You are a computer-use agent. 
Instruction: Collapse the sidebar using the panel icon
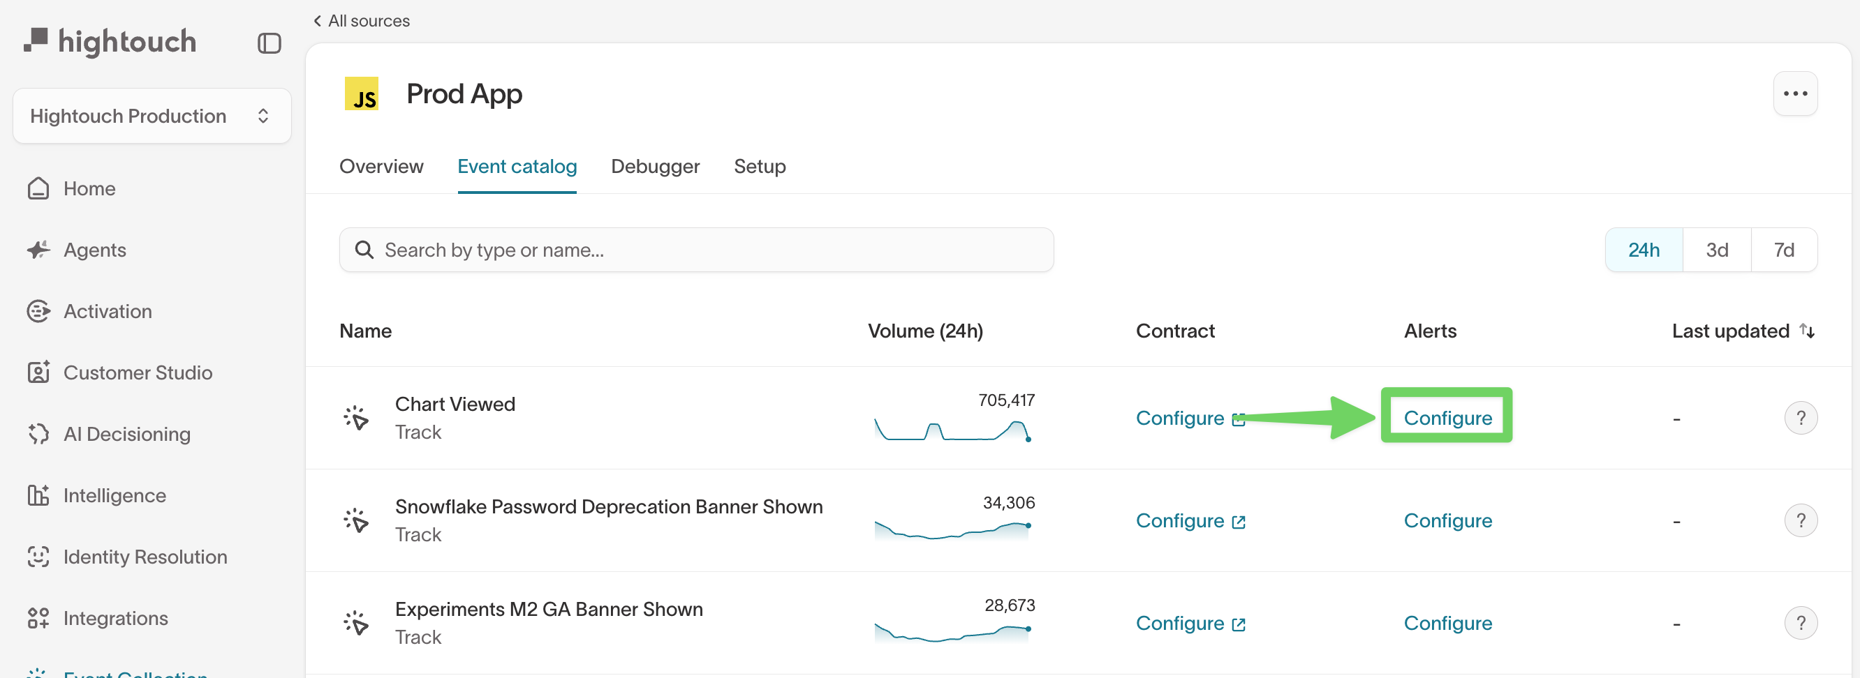[x=270, y=43]
